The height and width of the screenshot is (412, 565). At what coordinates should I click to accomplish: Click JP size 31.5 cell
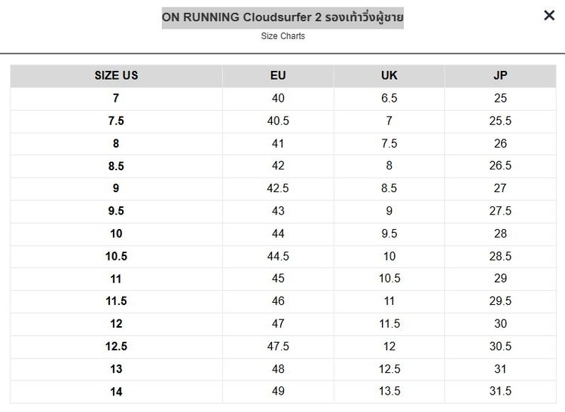pyautogui.click(x=500, y=391)
